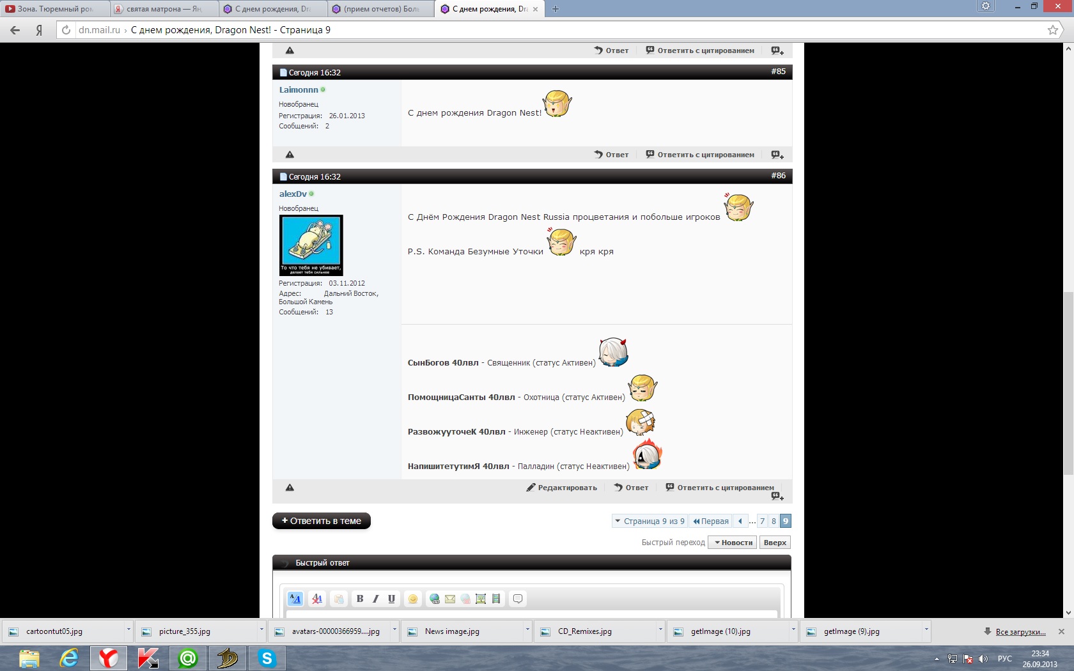The image size is (1074, 671).
Task: Click the volume icon in system tray
Action: 983,659
